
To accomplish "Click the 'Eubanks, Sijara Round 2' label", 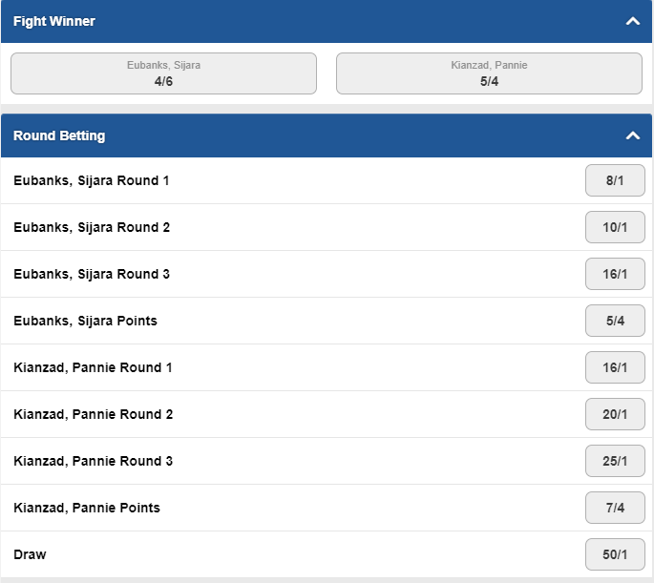I will pos(92,227).
